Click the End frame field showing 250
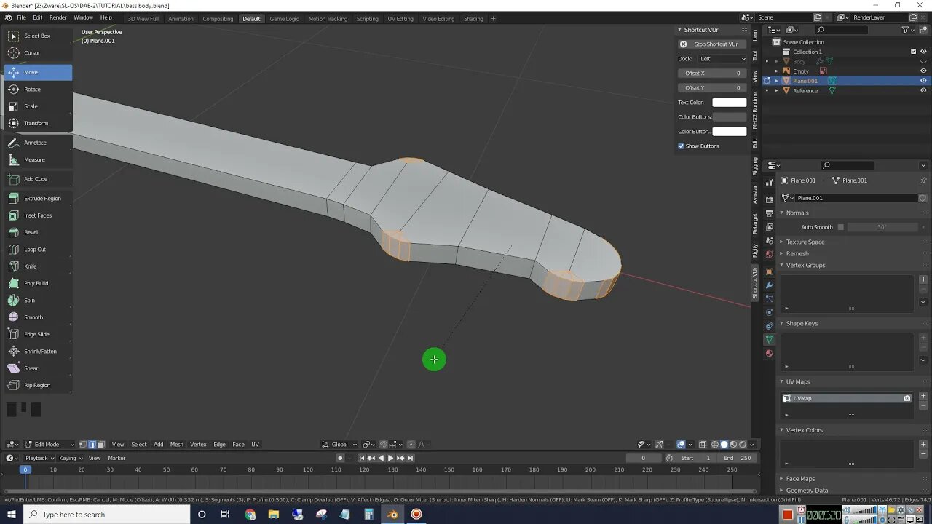 [738, 458]
